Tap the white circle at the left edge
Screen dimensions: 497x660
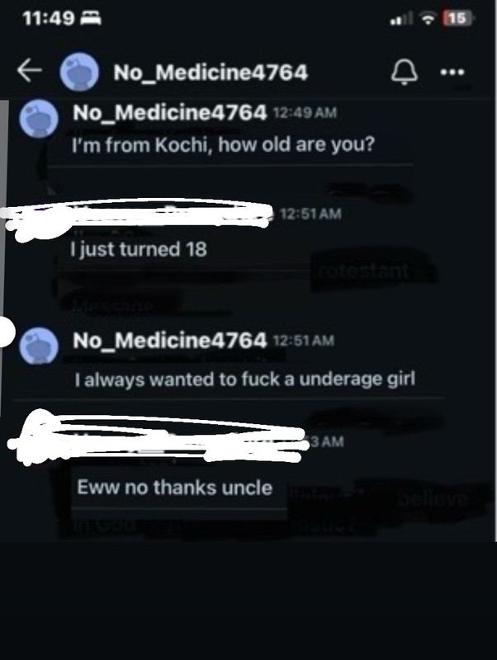[x=6, y=332]
